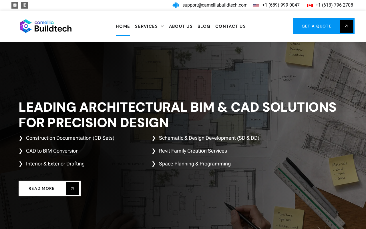This screenshot has width=366, height=229.
Task: Select Interior & Exterior Drafting
Action: click(x=55, y=164)
